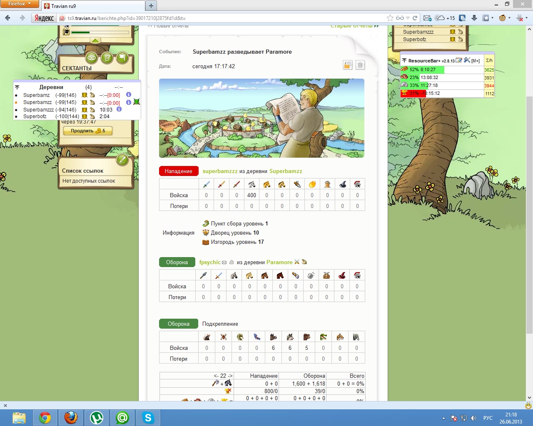This screenshot has width=533, height=426.
Task: Open a new browser tab
Action: (x=151, y=6)
